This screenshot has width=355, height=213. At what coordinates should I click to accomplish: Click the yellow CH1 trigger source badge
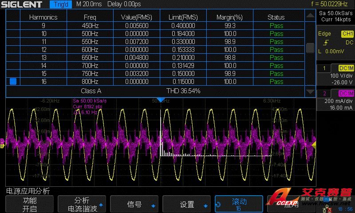pos(347,34)
